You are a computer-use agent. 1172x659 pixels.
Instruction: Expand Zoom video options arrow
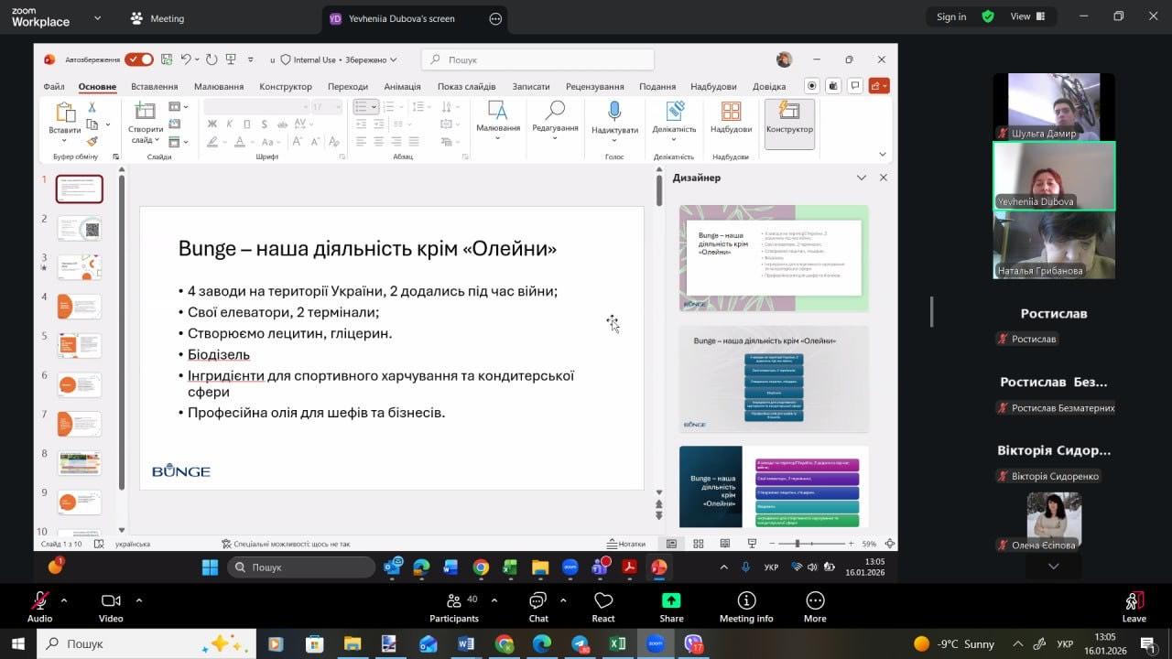click(x=138, y=600)
